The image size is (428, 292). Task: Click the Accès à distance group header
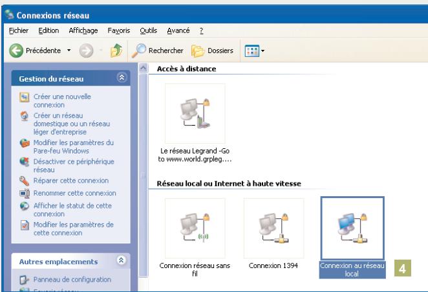(x=186, y=69)
